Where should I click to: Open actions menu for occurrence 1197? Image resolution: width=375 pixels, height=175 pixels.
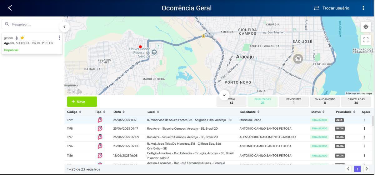364,137
